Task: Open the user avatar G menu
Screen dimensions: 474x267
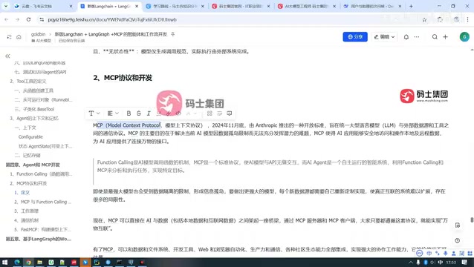Action: [464, 37]
